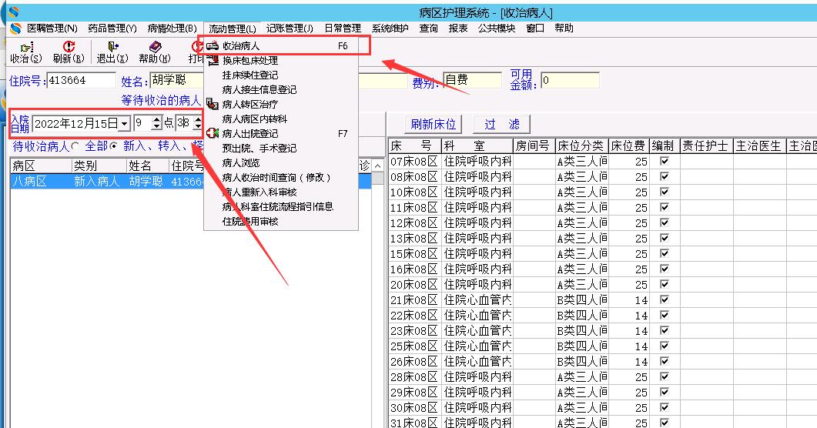Click the icon beside 病人转区治疗

(212, 104)
